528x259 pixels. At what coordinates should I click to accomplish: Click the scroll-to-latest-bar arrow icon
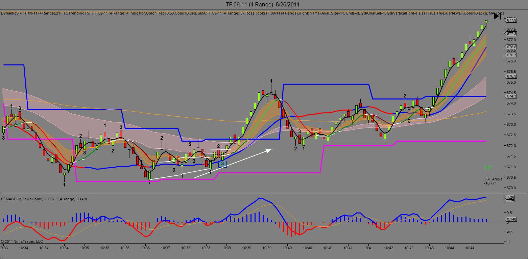(497, 16)
